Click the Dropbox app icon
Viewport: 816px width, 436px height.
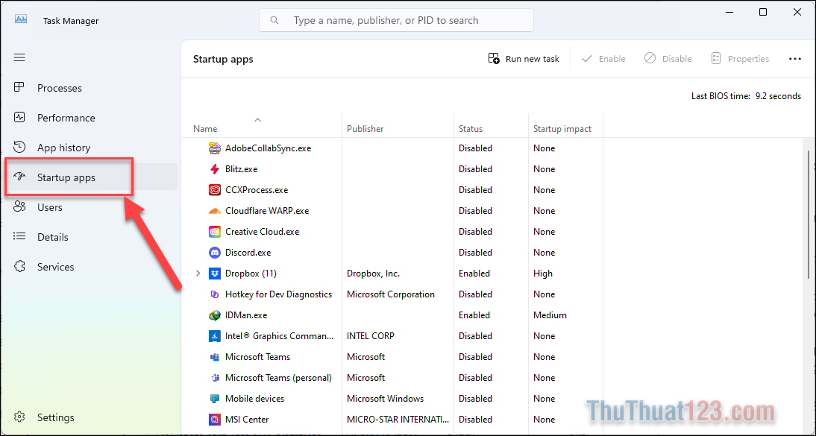coord(214,273)
